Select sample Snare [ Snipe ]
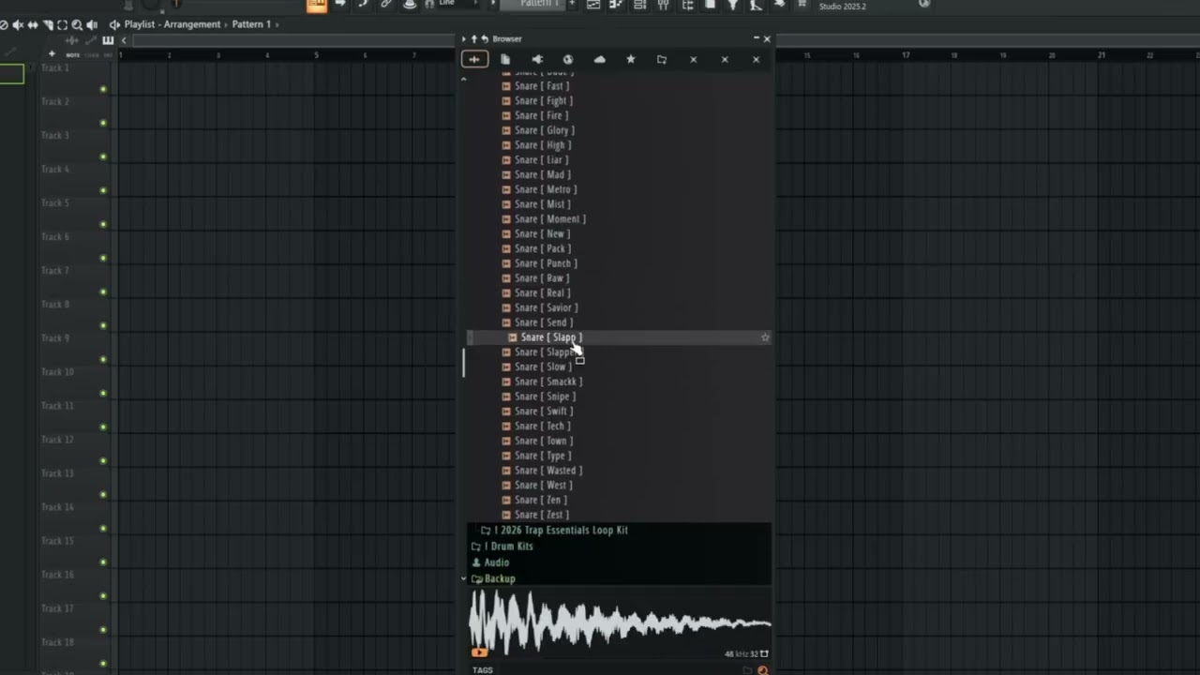This screenshot has height=675, width=1200. click(545, 397)
